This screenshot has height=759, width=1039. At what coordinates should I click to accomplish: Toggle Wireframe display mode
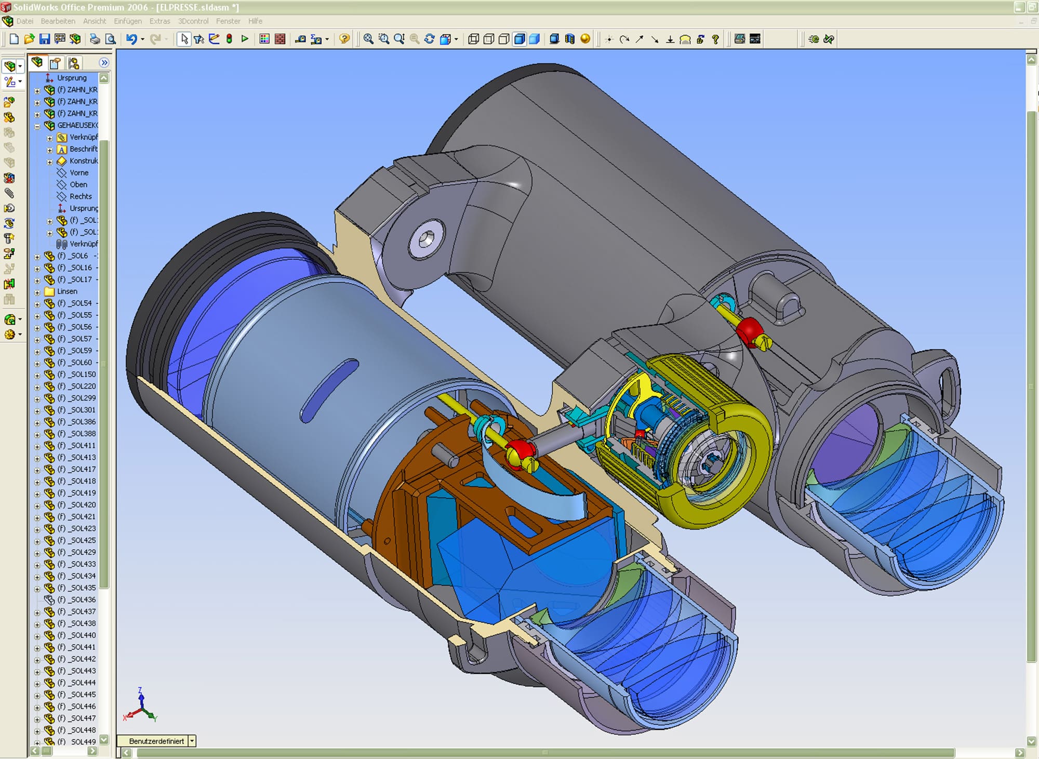pos(473,39)
